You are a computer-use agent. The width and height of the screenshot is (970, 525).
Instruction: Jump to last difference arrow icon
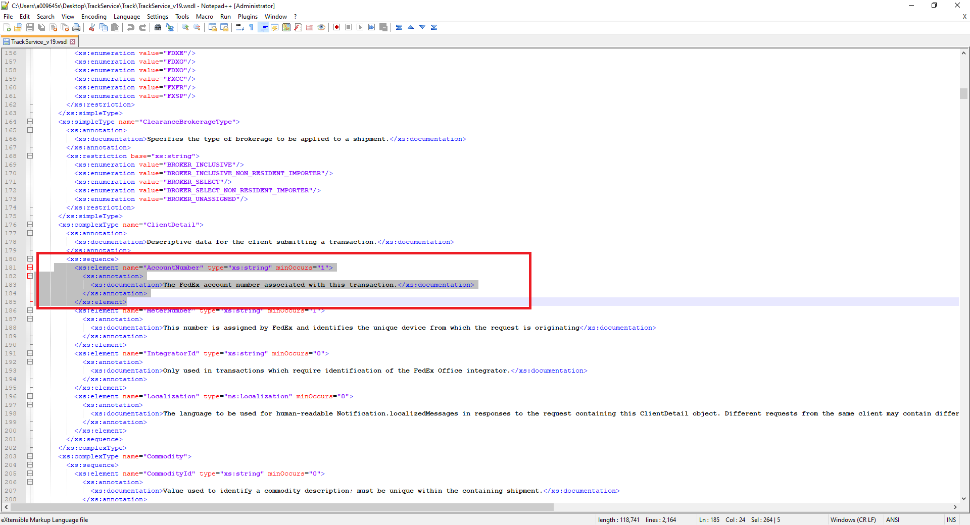pyautogui.click(x=434, y=27)
